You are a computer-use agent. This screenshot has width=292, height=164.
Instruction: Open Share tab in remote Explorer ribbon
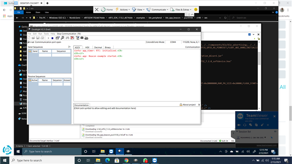click(x=38, y=12)
